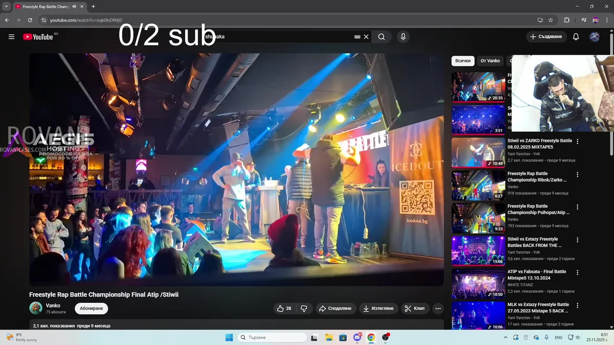The width and height of the screenshot is (614, 345).
Task: Click the main video player
Action: point(236,170)
